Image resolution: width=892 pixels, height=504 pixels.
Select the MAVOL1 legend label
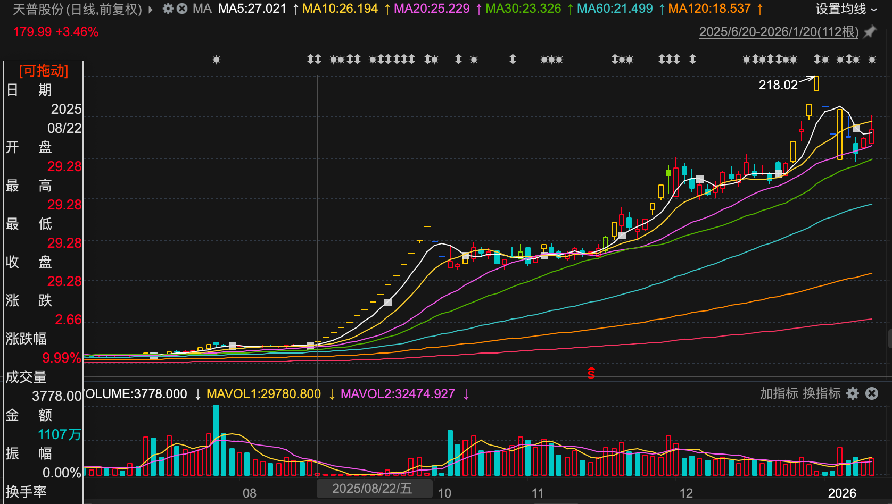263,394
